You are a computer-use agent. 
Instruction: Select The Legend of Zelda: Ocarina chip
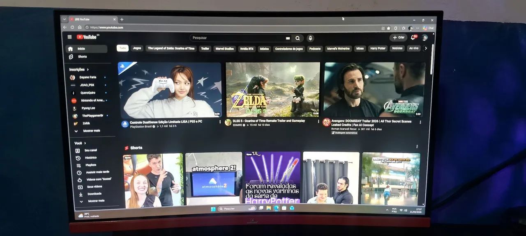[171, 48]
